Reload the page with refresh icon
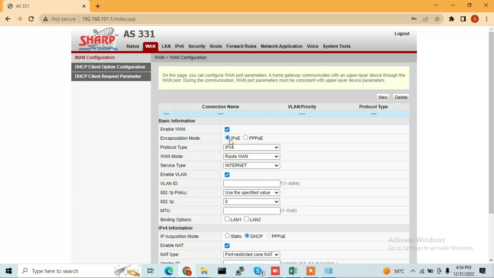 [31, 19]
